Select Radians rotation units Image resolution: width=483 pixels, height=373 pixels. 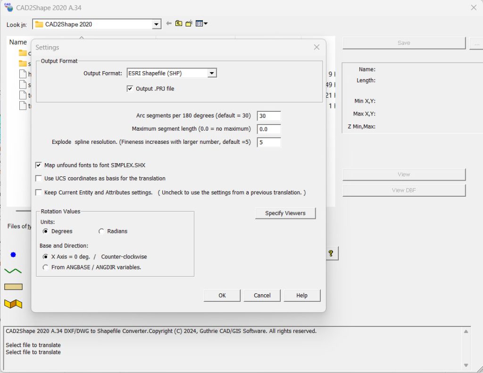101,231
